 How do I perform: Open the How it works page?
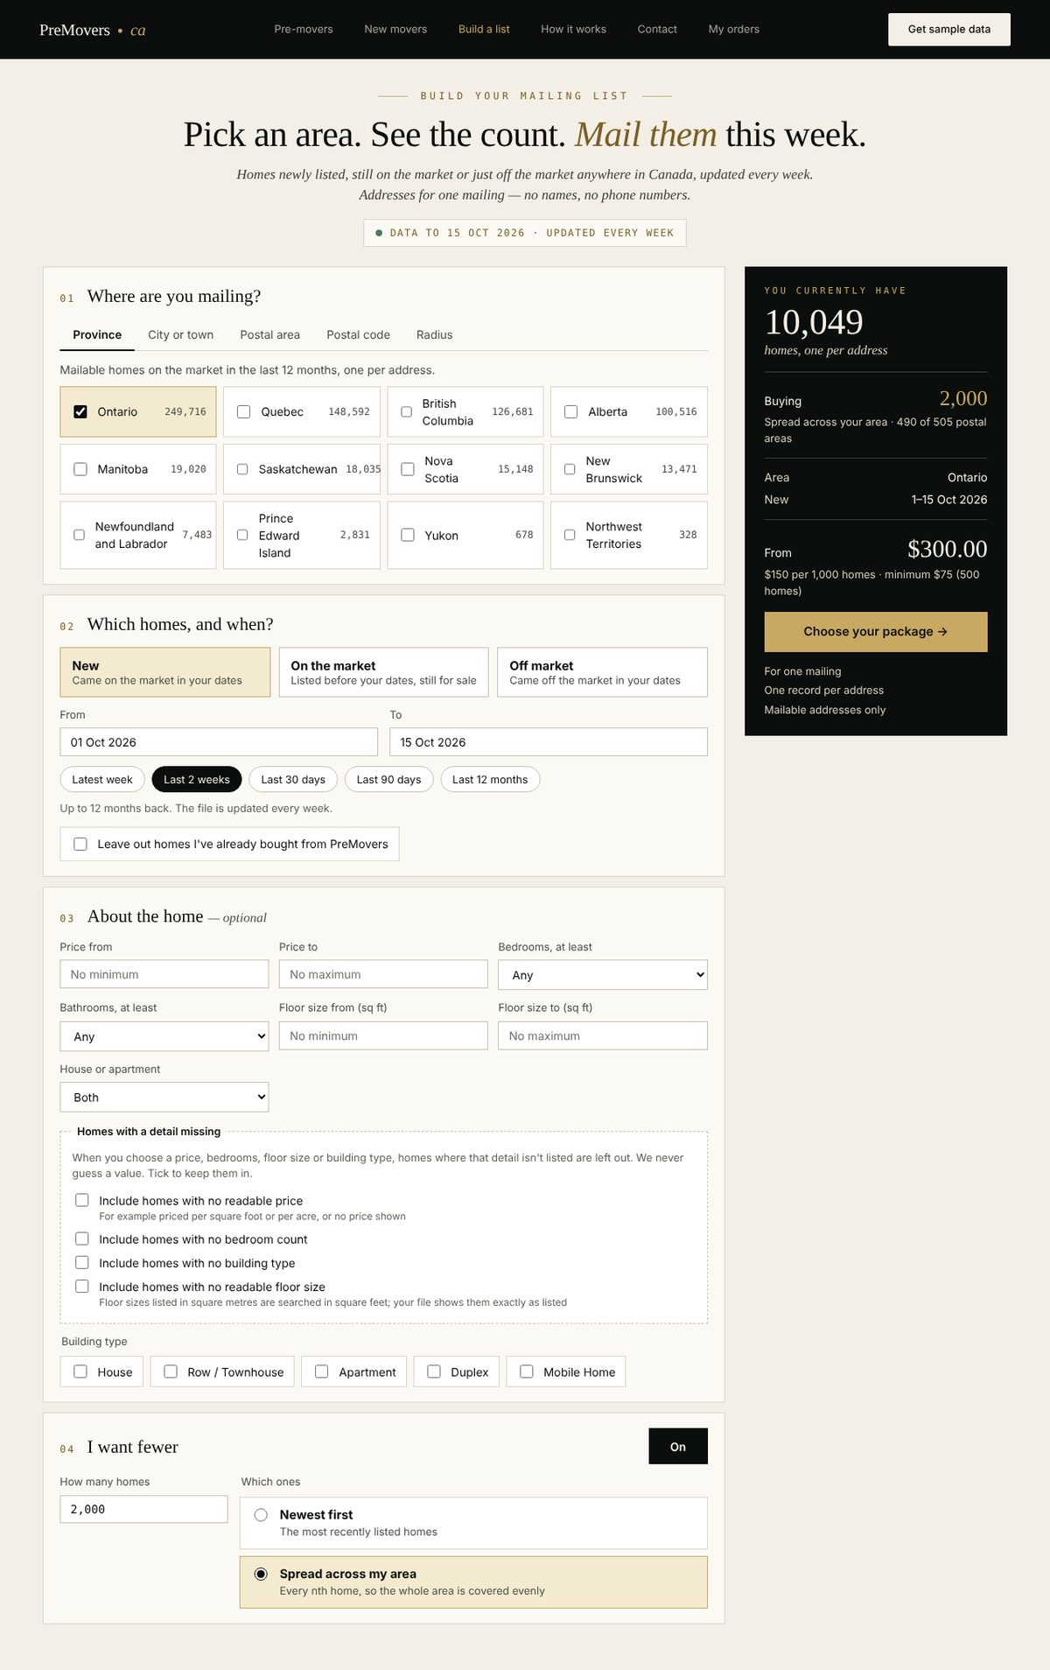point(573,29)
